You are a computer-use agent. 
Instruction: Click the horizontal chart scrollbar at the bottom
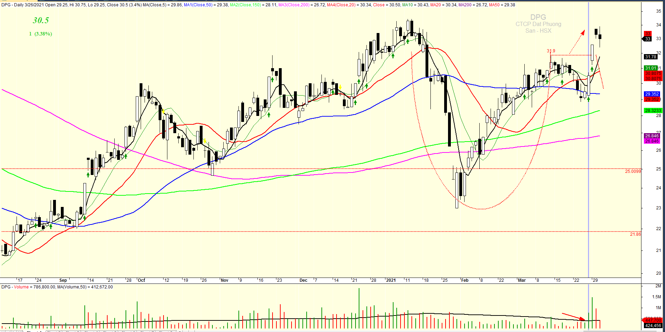pyautogui.click(x=387, y=331)
